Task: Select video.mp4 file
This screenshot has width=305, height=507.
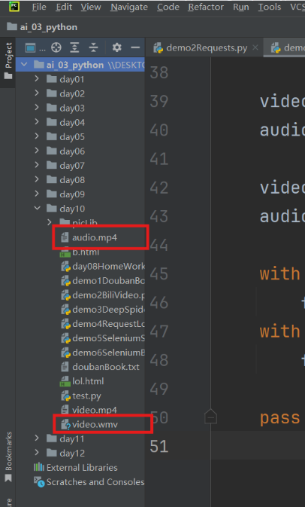Action: (95, 410)
